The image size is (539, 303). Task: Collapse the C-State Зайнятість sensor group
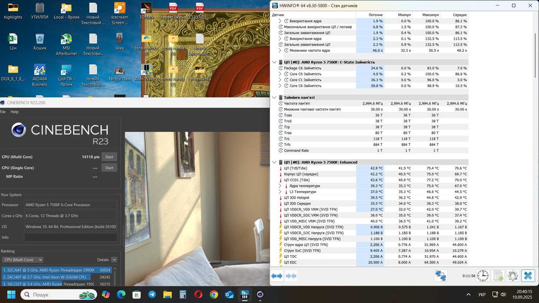(274, 62)
